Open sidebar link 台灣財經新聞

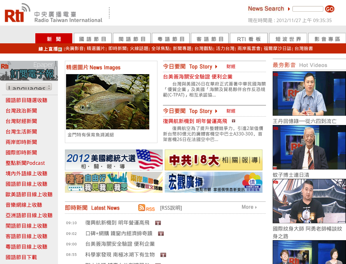click(x=22, y=121)
